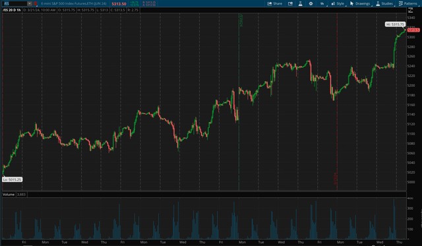Image resolution: width=422 pixels, height=246 pixels.
Task: Open the Style menu
Action: click(338, 3)
